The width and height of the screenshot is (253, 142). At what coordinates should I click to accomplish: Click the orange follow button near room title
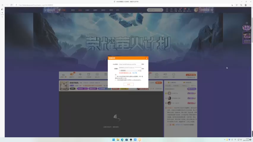pos(159,83)
